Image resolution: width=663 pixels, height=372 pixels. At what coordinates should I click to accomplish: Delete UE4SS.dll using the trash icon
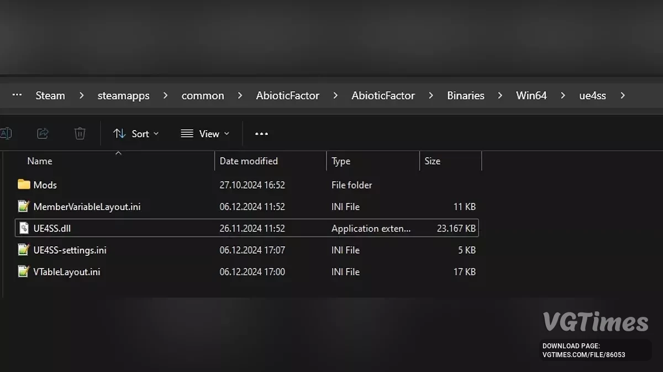[80, 133]
